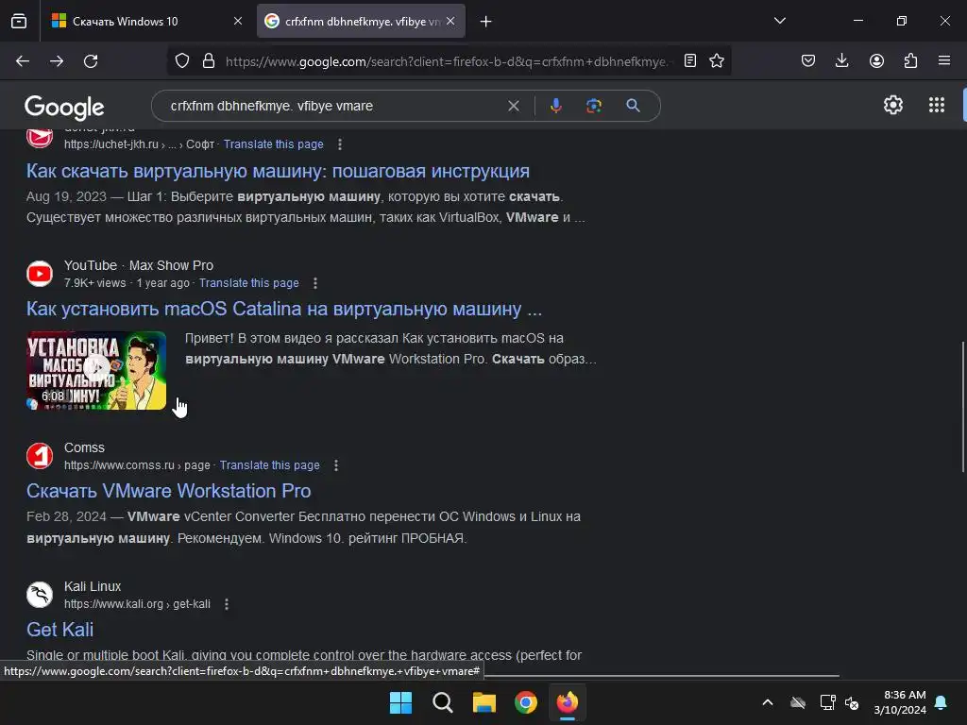
Task: Go to Google home via logo
Action: click(64, 108)
